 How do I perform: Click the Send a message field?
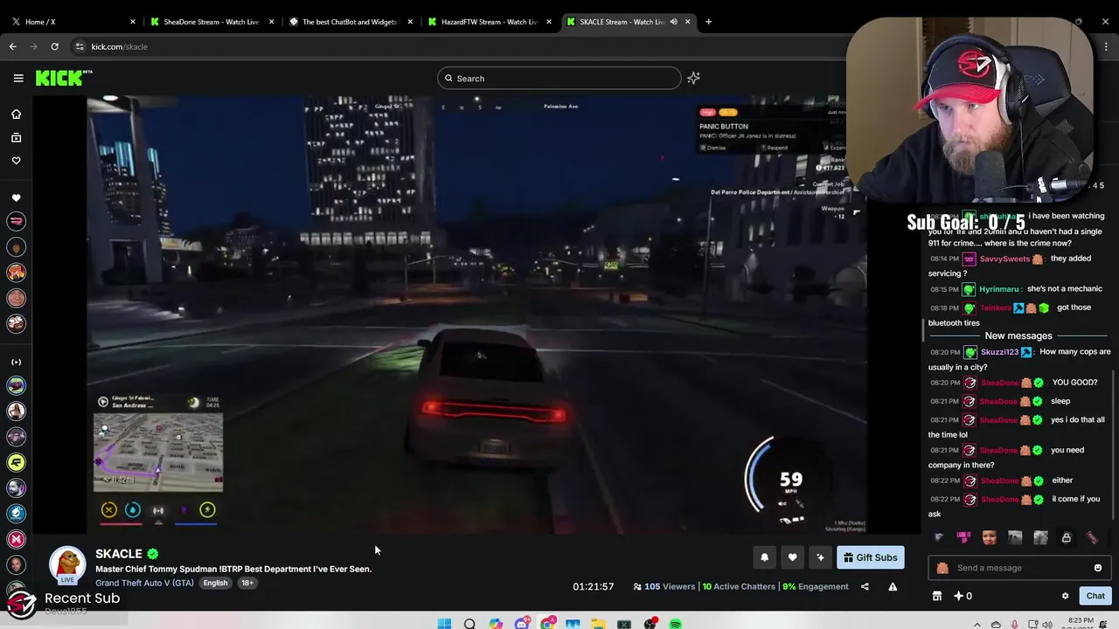tap(1018, 568)
